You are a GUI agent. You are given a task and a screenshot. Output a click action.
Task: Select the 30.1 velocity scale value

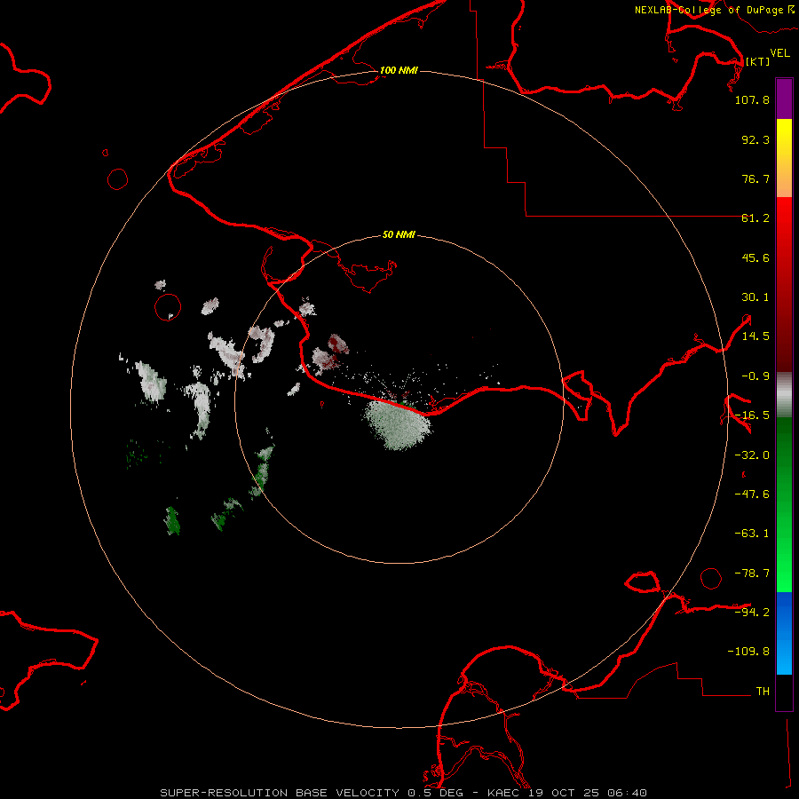[755, 297]
